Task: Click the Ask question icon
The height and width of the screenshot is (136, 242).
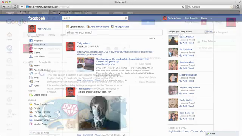Action: (112, 26)
